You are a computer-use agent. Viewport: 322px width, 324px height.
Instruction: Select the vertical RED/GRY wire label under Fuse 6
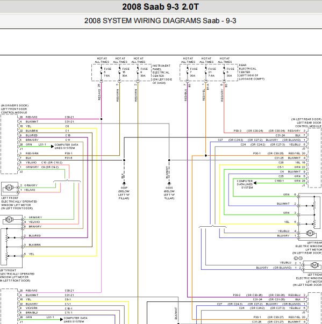click(x=222, y=95)
